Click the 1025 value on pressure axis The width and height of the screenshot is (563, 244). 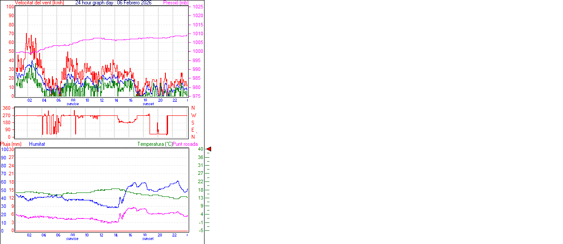tap(197, 7)
